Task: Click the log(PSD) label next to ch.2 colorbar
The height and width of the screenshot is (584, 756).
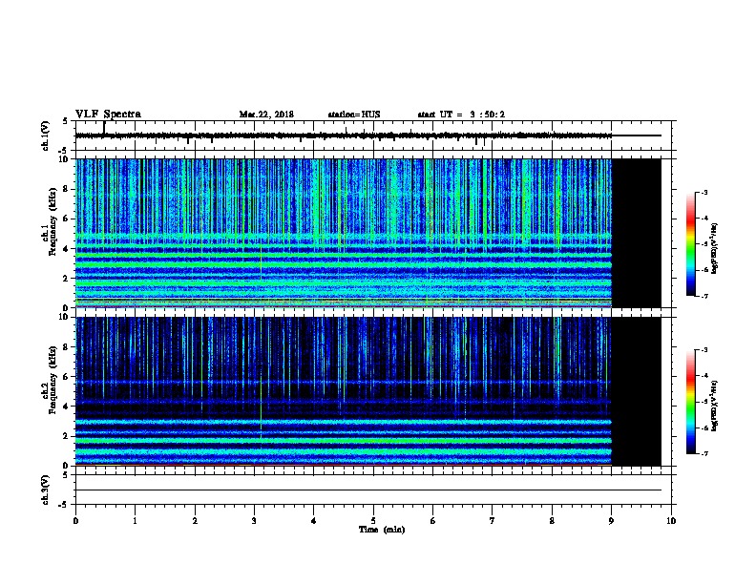Action: tap(715, 406)
